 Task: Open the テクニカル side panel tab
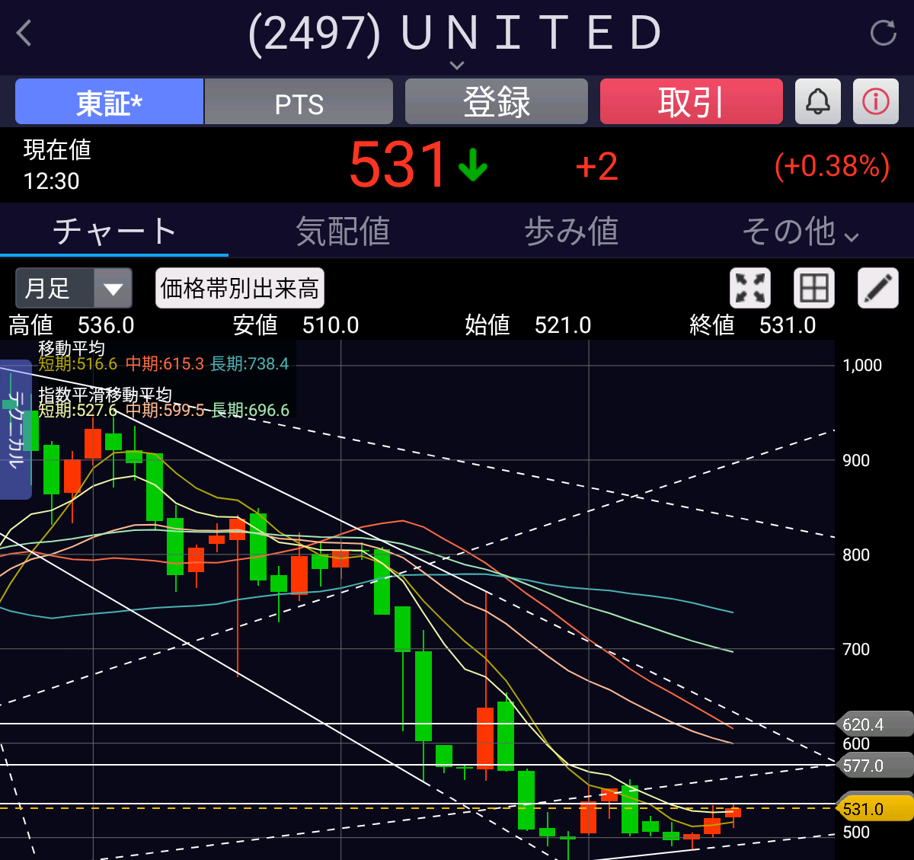15,430
